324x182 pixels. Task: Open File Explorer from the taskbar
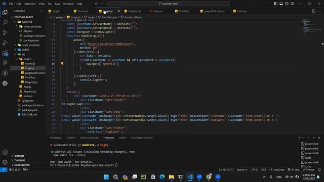[171, 177]
